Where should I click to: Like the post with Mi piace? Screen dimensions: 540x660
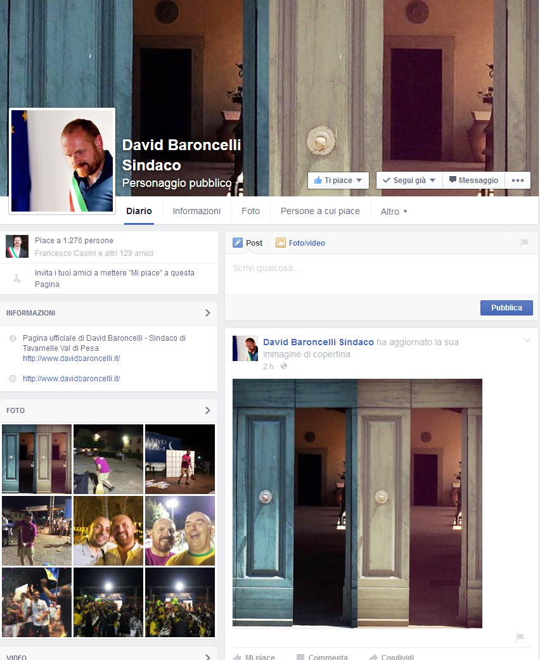point(254,657)
